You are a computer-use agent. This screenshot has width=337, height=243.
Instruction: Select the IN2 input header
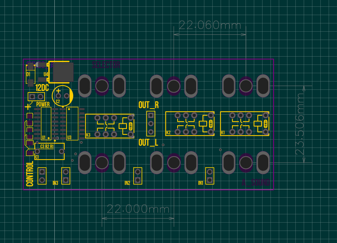pos(138,176)
